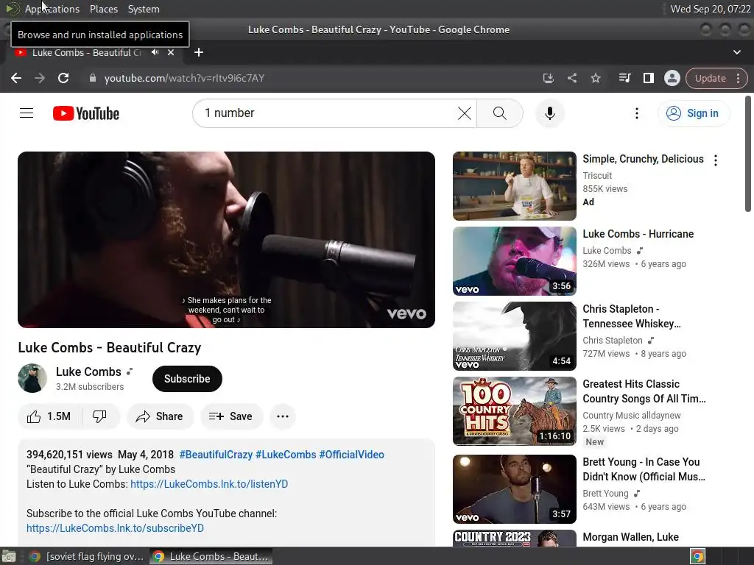This screenshot has height=565, width=754.
Task: Install or save page icon in address bar
Action: tap(548, 78)
